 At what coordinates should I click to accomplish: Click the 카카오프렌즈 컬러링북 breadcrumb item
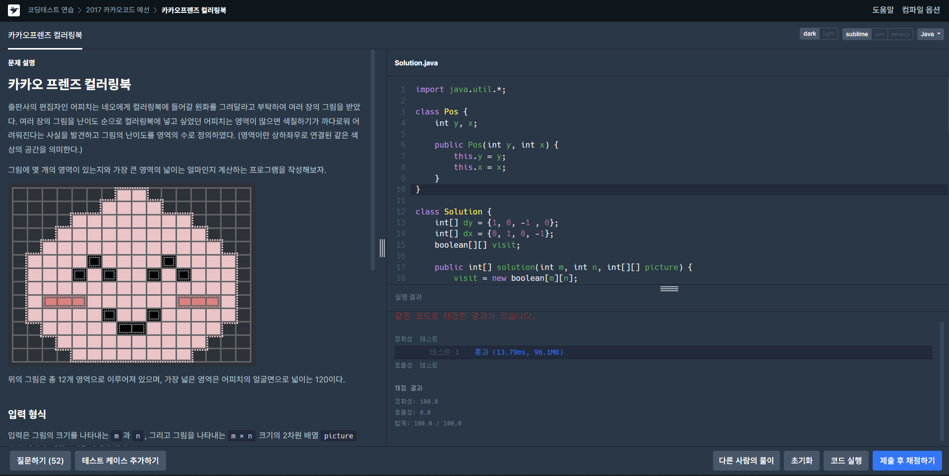(194, 10)
